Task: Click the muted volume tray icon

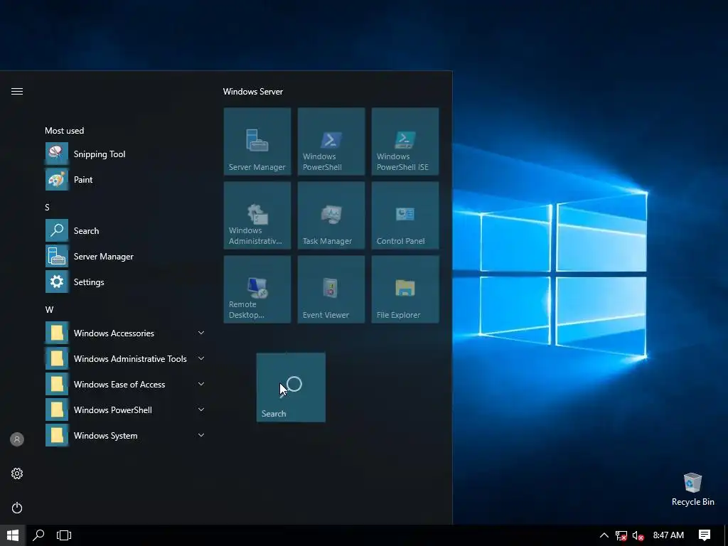Action: [x=638, y=536]
